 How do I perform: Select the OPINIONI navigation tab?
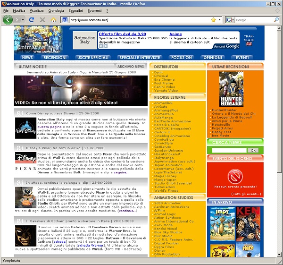tap(213, 58)
